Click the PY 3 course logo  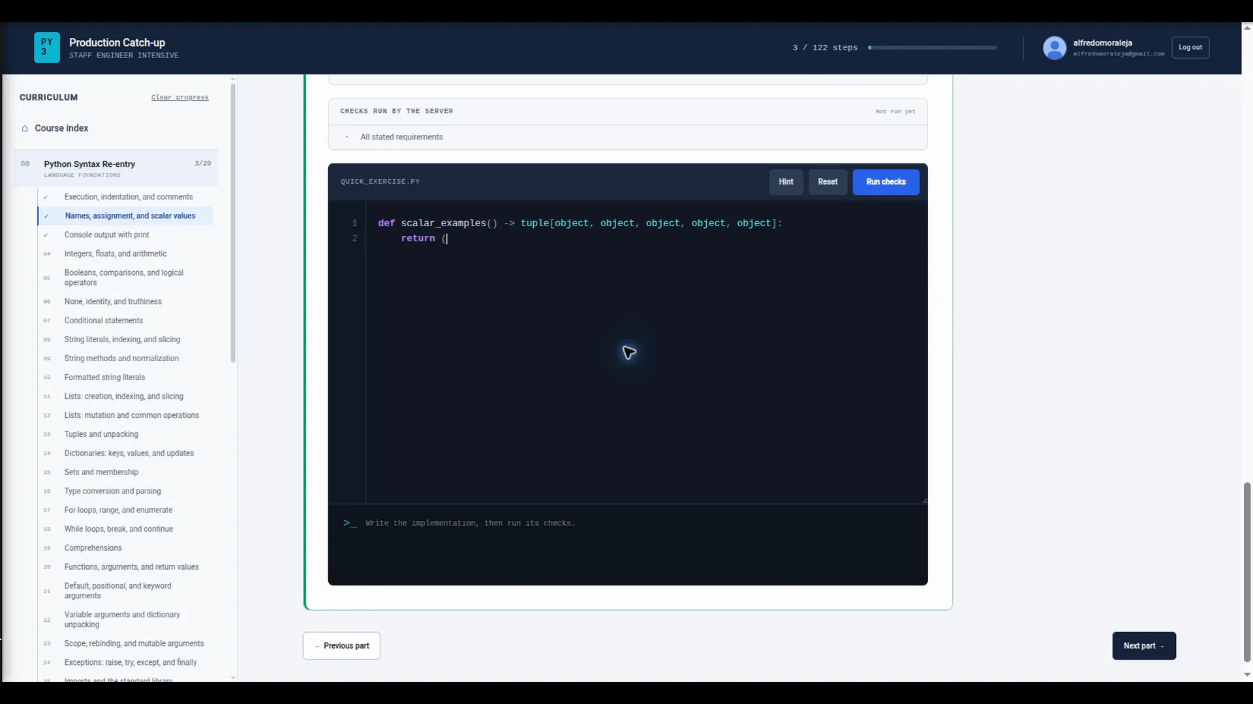(47, 48)
